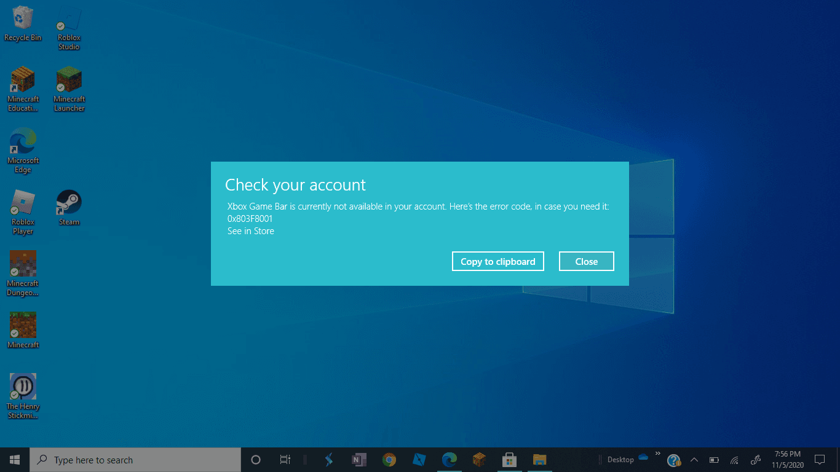
Task: Open Cortana from the taskbar
Action: click(256, 460)
